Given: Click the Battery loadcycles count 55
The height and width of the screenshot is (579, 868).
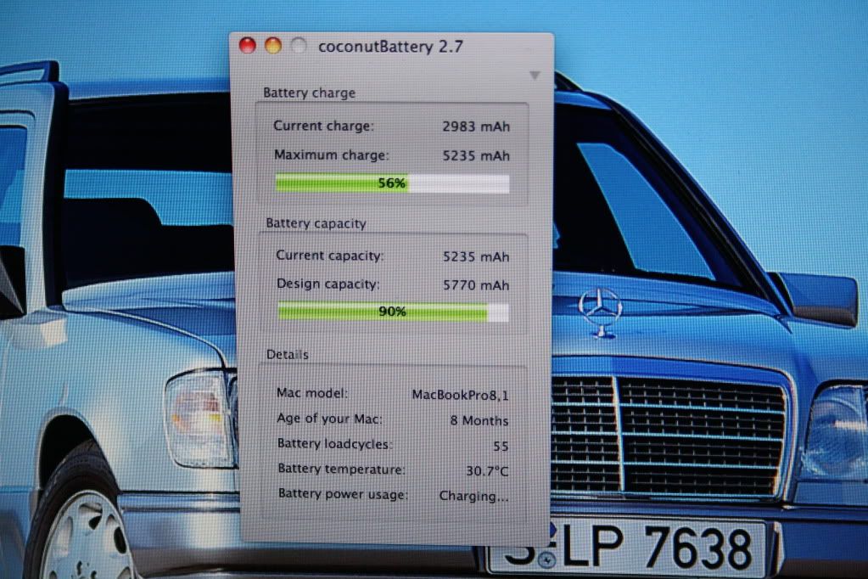Looking at the screenshot, I should click(501, 445).
